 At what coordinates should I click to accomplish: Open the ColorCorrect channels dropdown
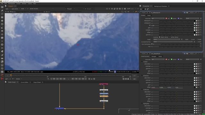coord(158,59)
